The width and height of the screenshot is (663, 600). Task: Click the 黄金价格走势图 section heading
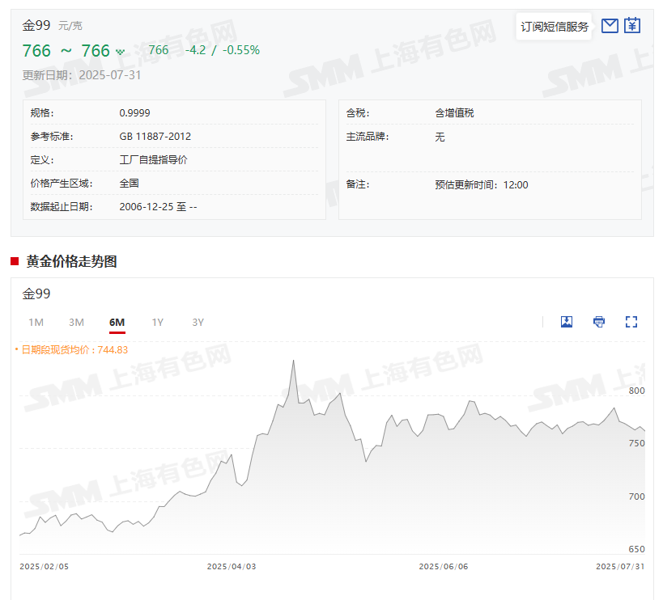71,261
